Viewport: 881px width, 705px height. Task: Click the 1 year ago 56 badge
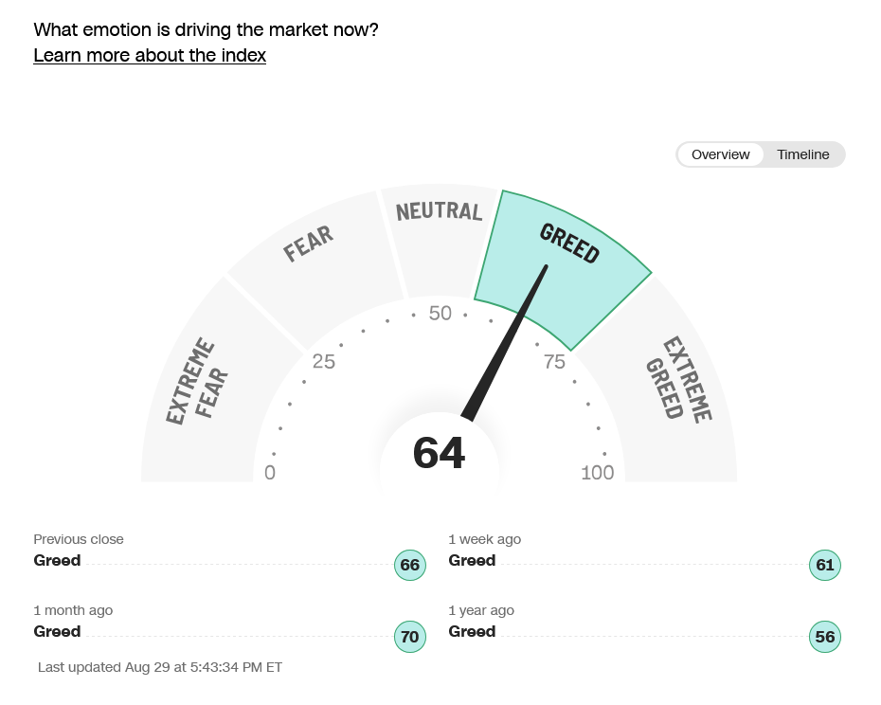(x=825, y=637)
